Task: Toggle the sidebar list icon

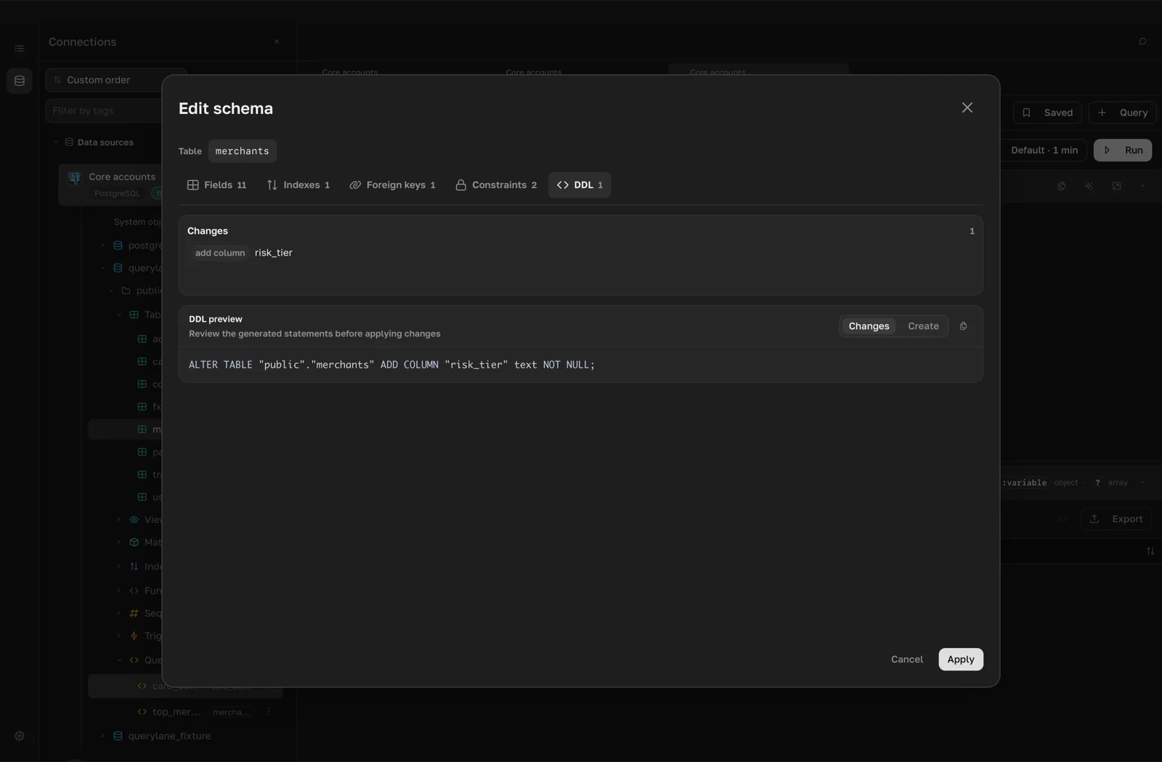Action: pyautogui.click(x=20, y=49)
